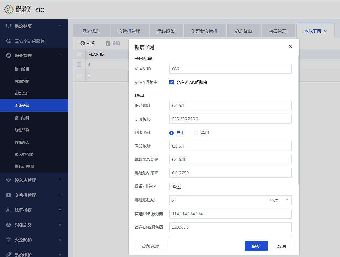
Task: Click the user icon beside 认证授权
Action: coord(9,210)
